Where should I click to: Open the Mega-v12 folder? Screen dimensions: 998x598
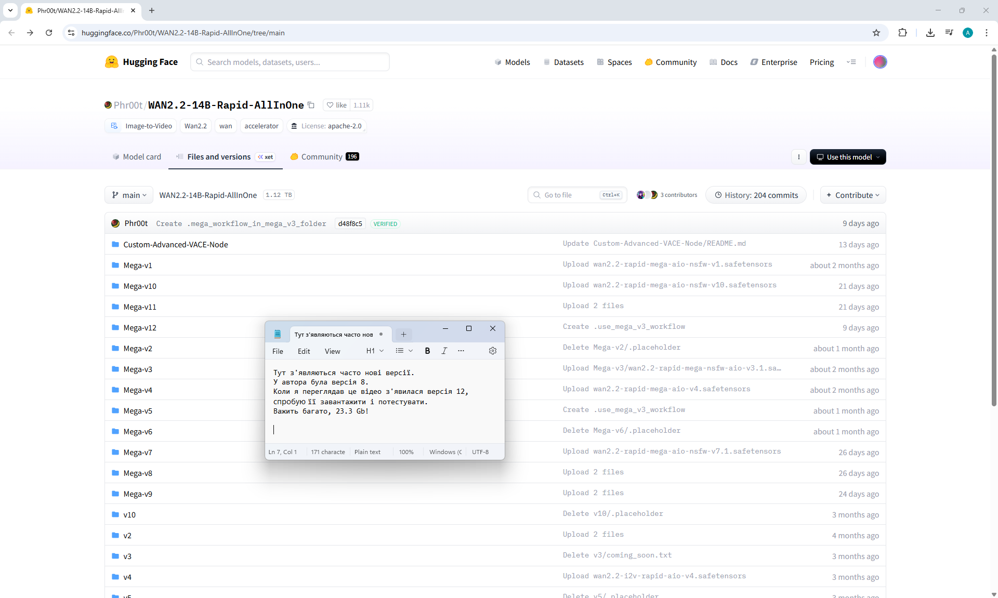pos(140,328)
